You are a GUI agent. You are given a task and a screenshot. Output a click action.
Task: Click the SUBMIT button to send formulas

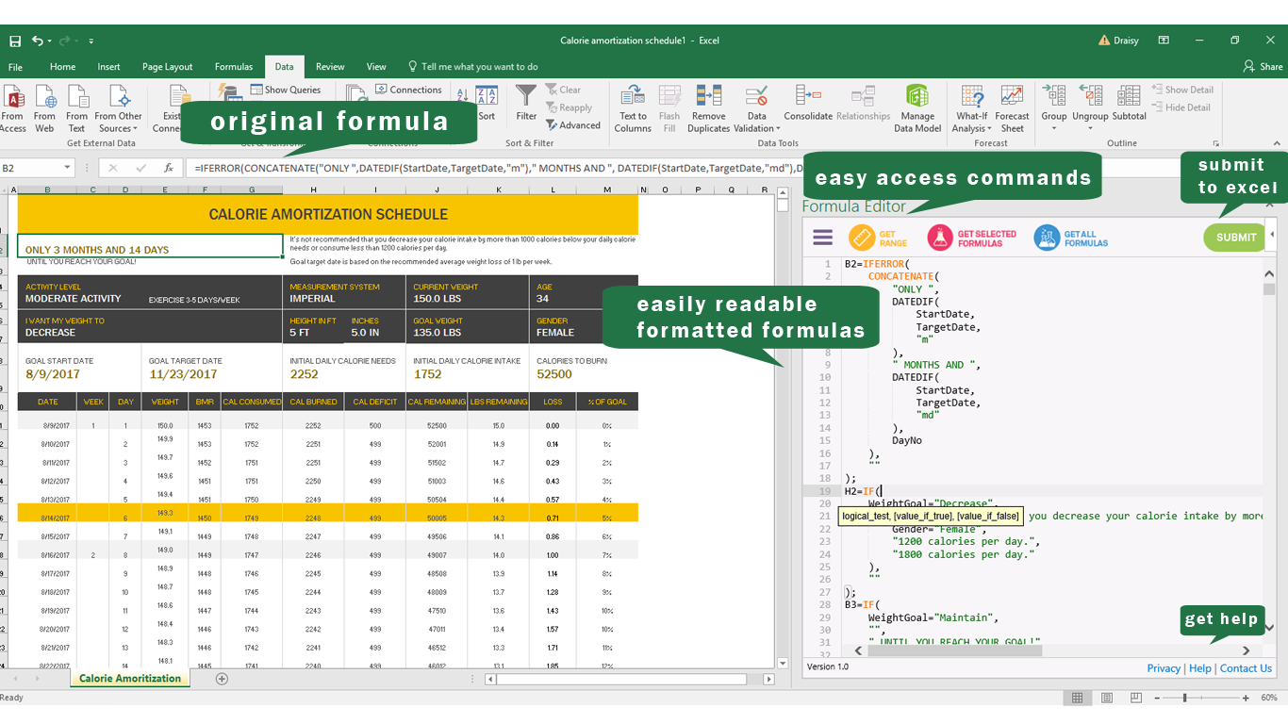pyautogui.click(x=1233, y=237)
